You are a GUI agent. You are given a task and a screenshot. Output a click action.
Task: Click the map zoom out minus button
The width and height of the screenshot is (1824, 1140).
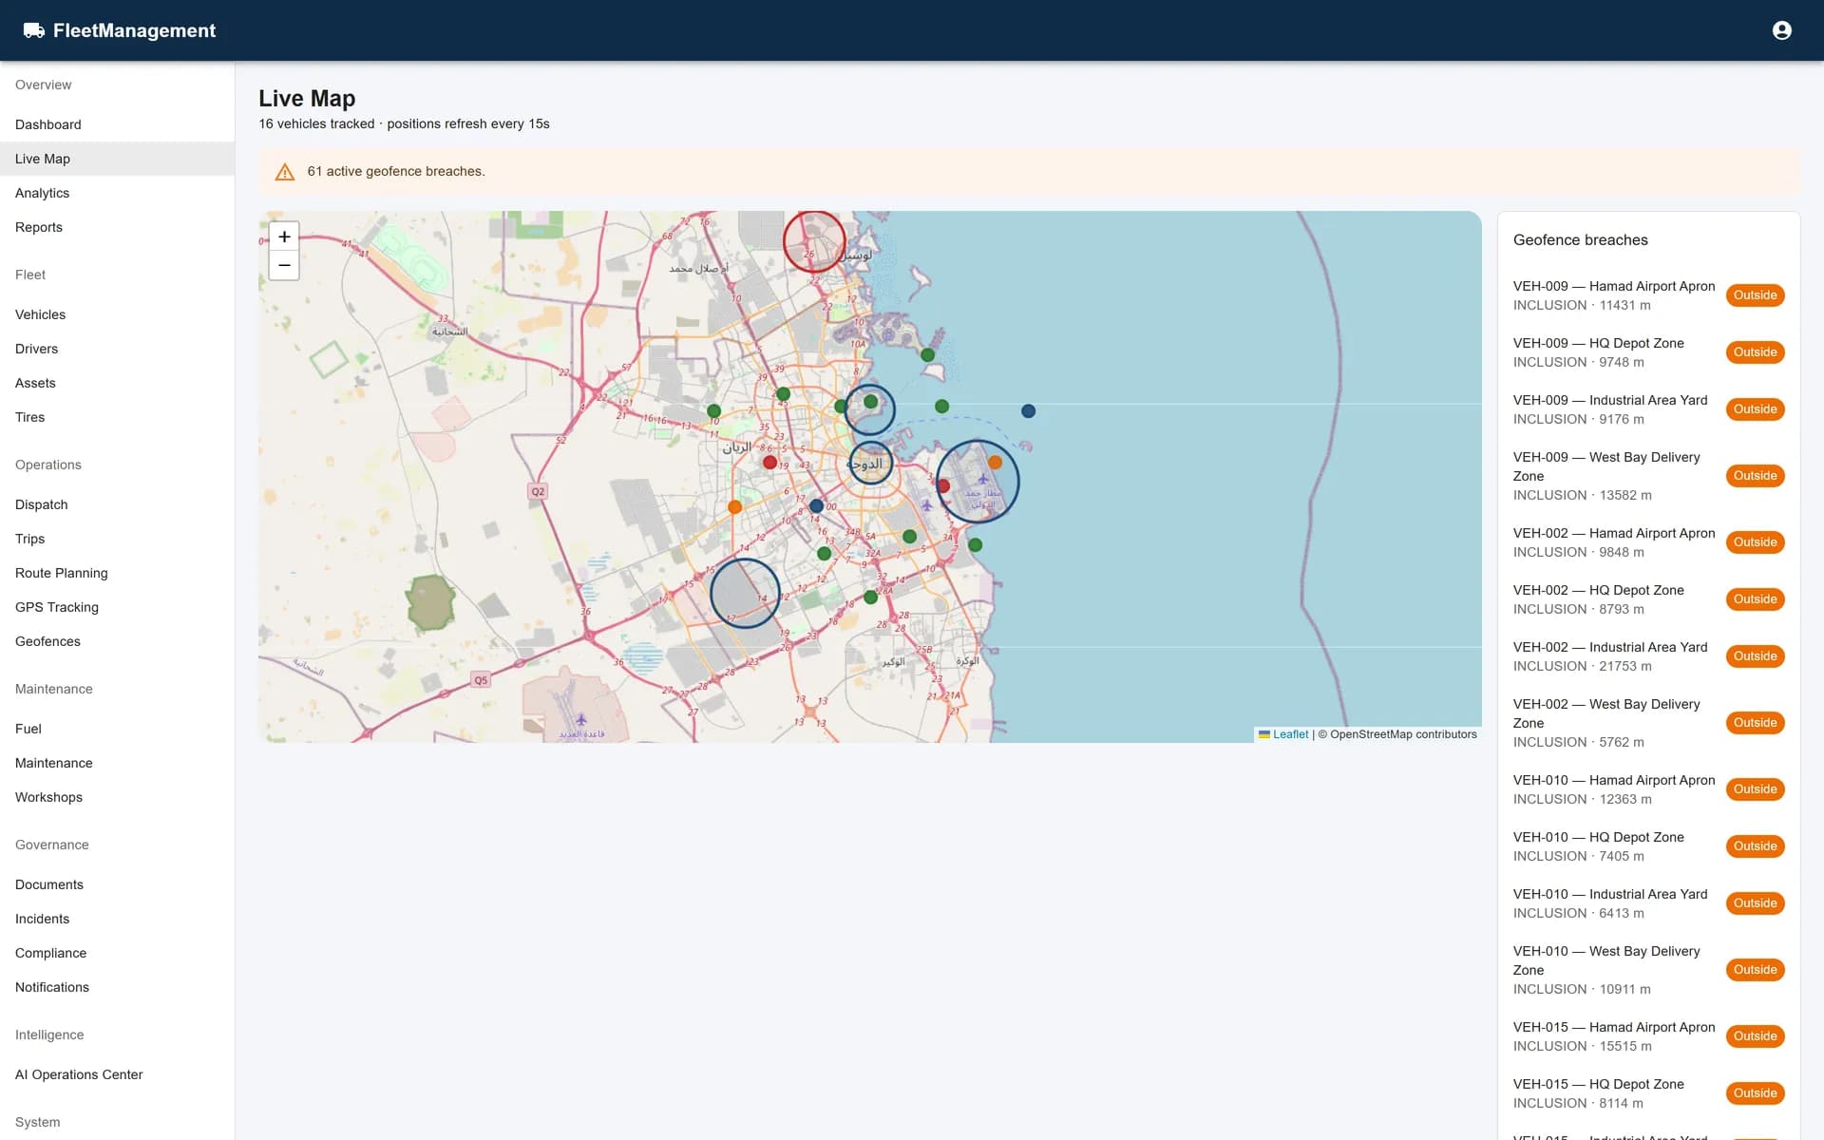(284, 266)
